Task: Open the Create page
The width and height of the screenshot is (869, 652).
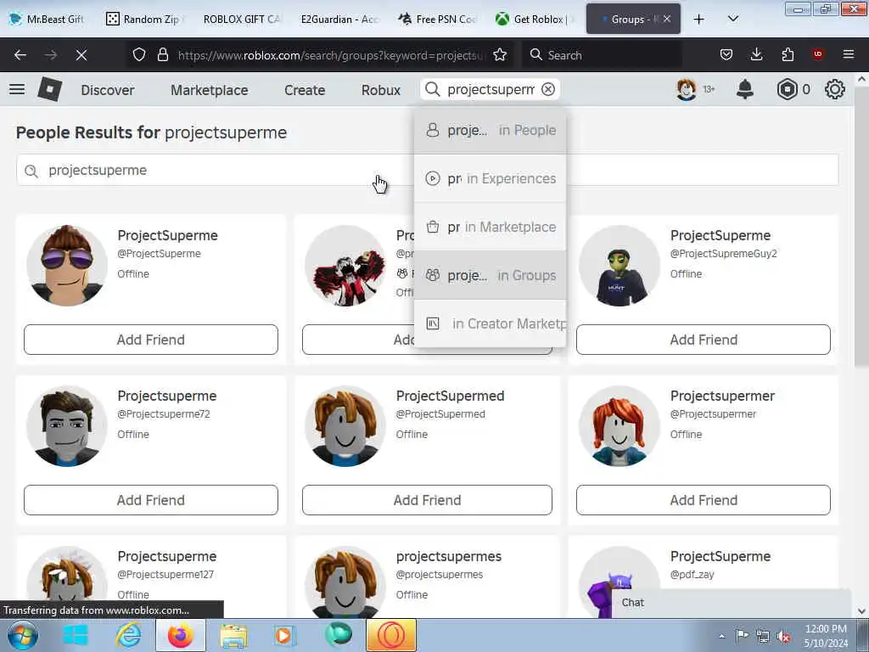Action: 305,90
